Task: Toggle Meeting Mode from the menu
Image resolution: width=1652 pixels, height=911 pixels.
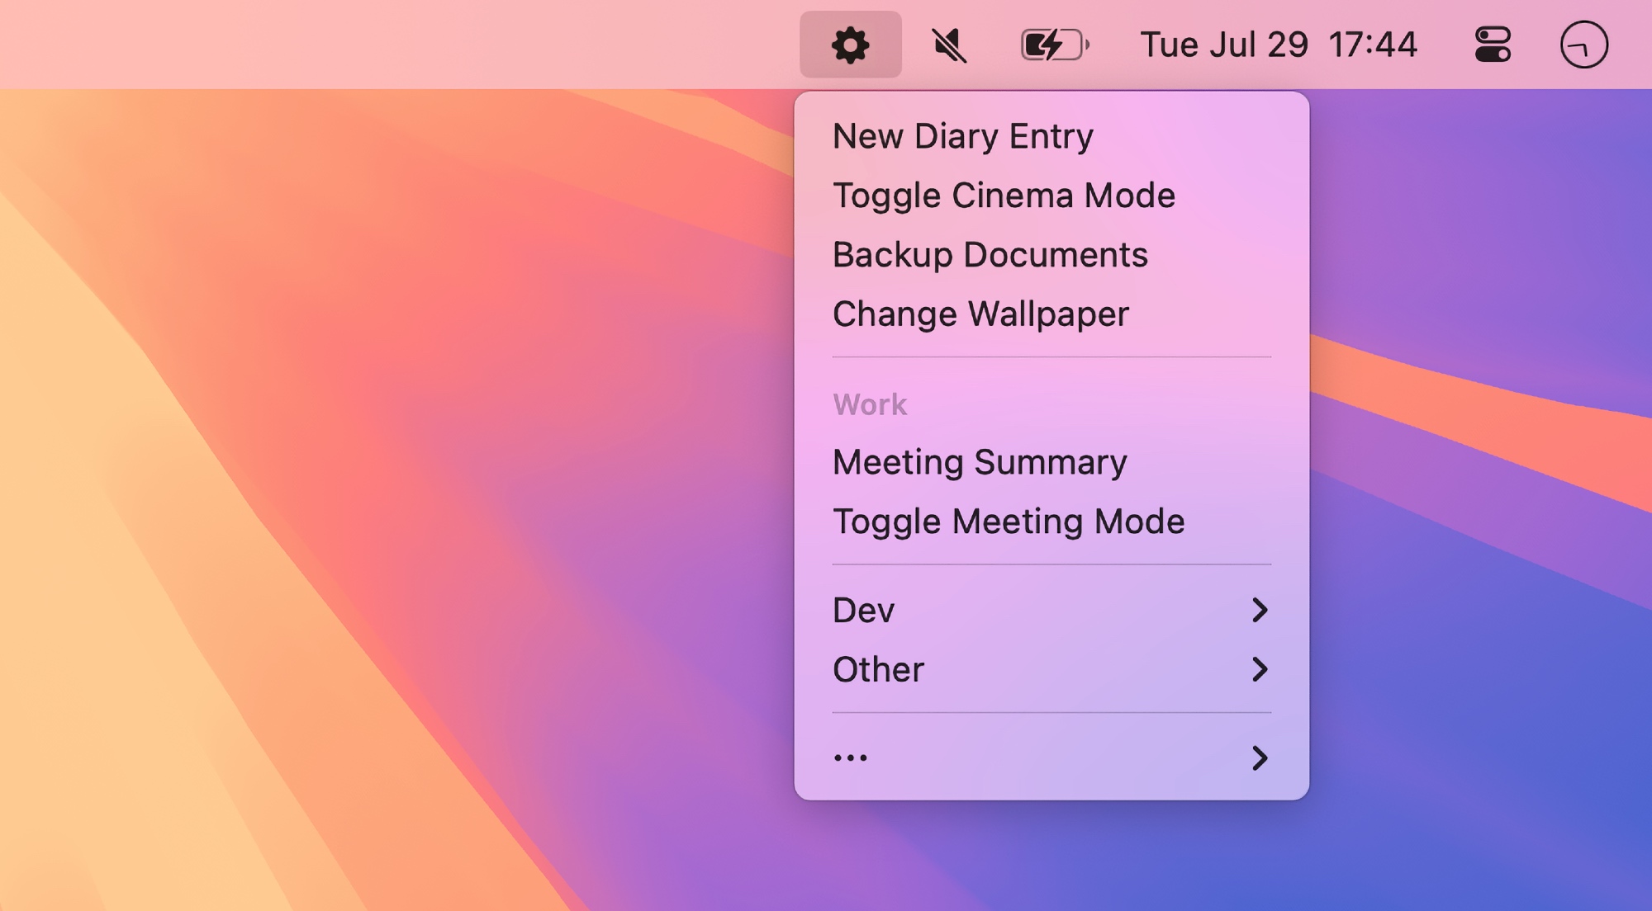Action: click(1009, 522)
